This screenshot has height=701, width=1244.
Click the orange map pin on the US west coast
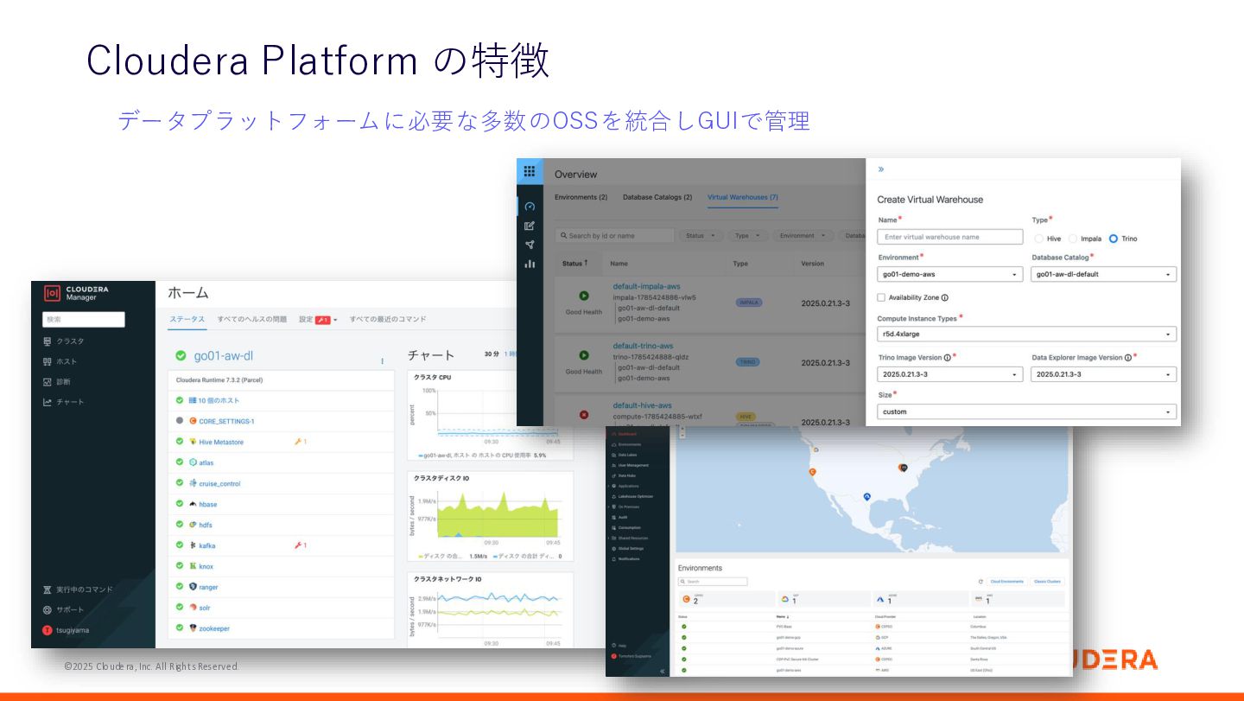(812, 472)
